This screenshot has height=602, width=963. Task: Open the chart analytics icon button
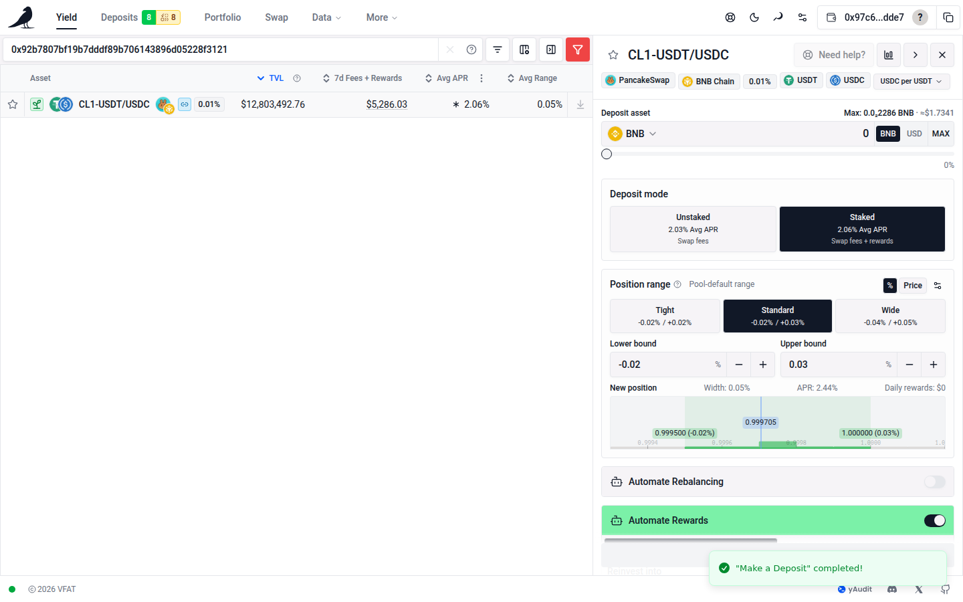[889, 55]
